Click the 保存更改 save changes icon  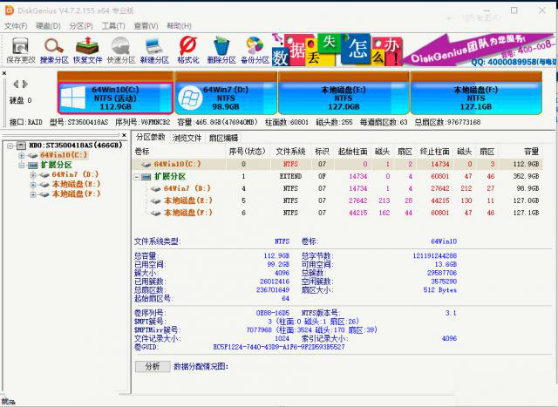20,46
